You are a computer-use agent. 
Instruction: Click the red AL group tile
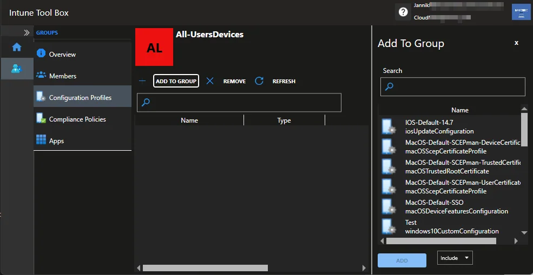(154, 47)
